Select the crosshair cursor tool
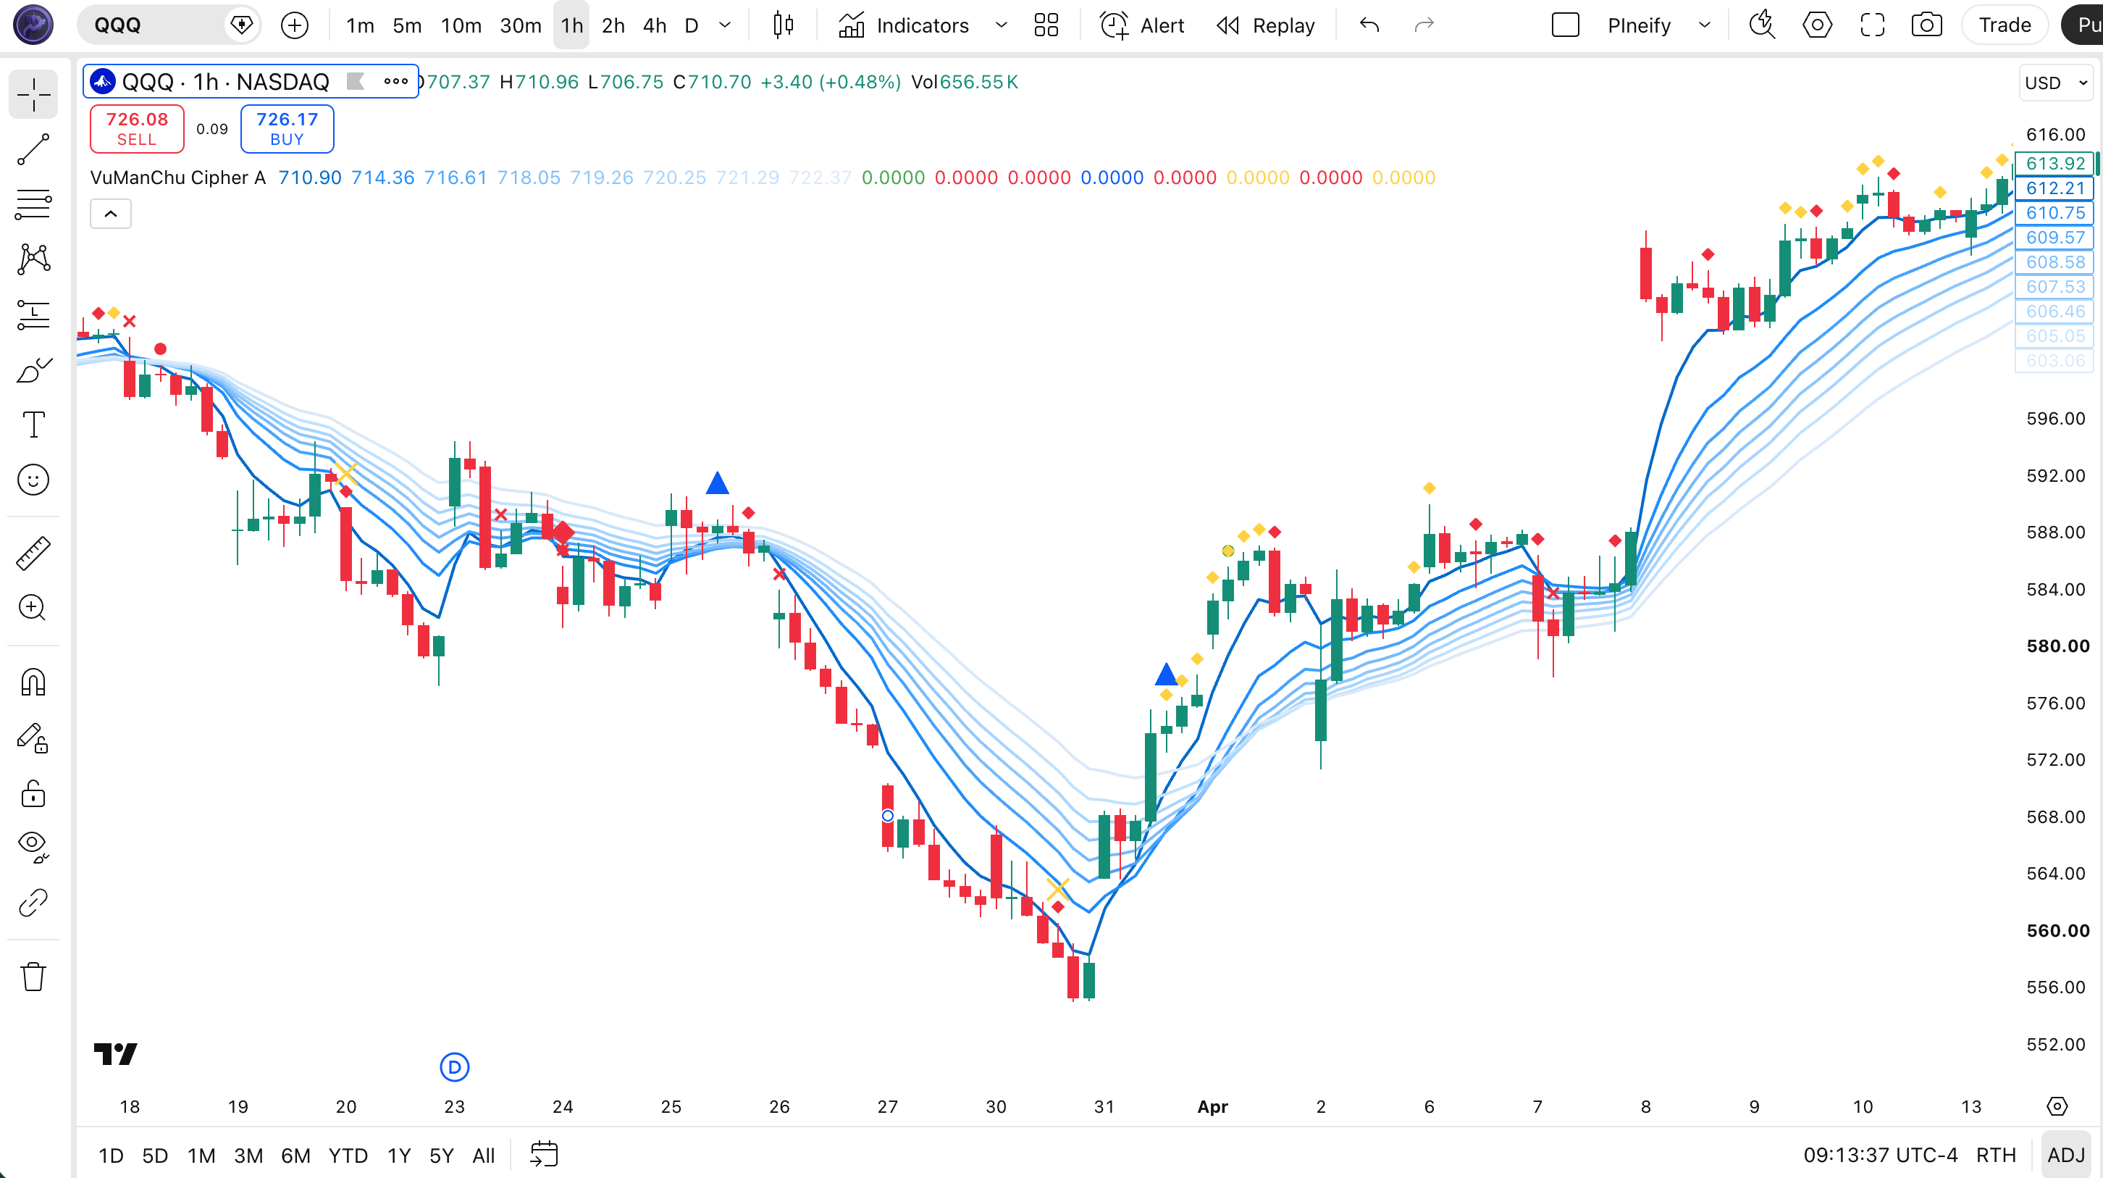Viewport: 2103px width, 1178px height. [33, 95]
